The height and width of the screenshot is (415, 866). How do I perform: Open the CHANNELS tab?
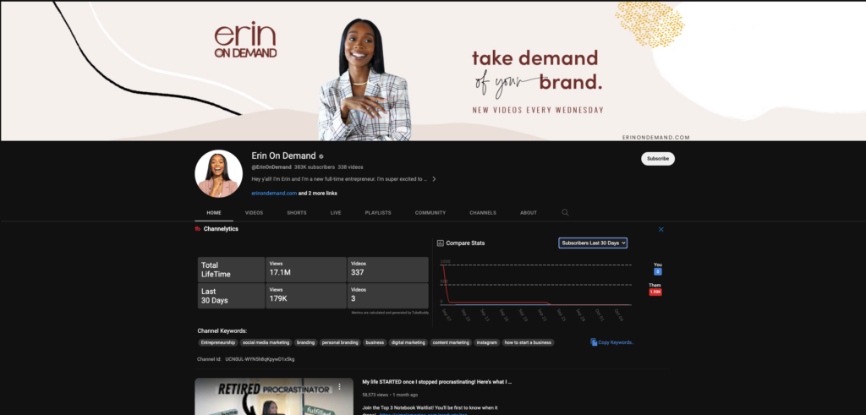click(x=483, y=212)
